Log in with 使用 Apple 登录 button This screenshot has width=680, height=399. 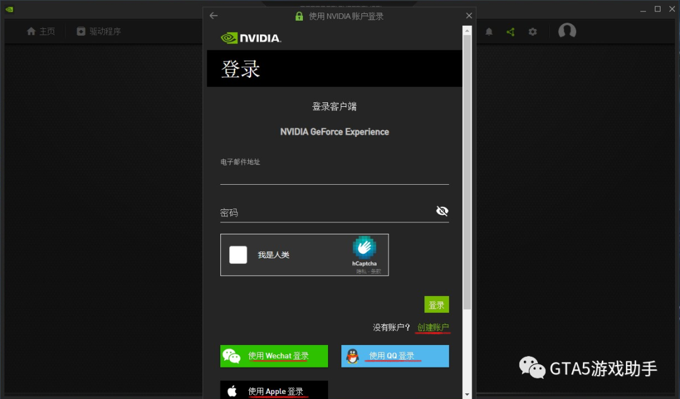[x=274, y=390]
